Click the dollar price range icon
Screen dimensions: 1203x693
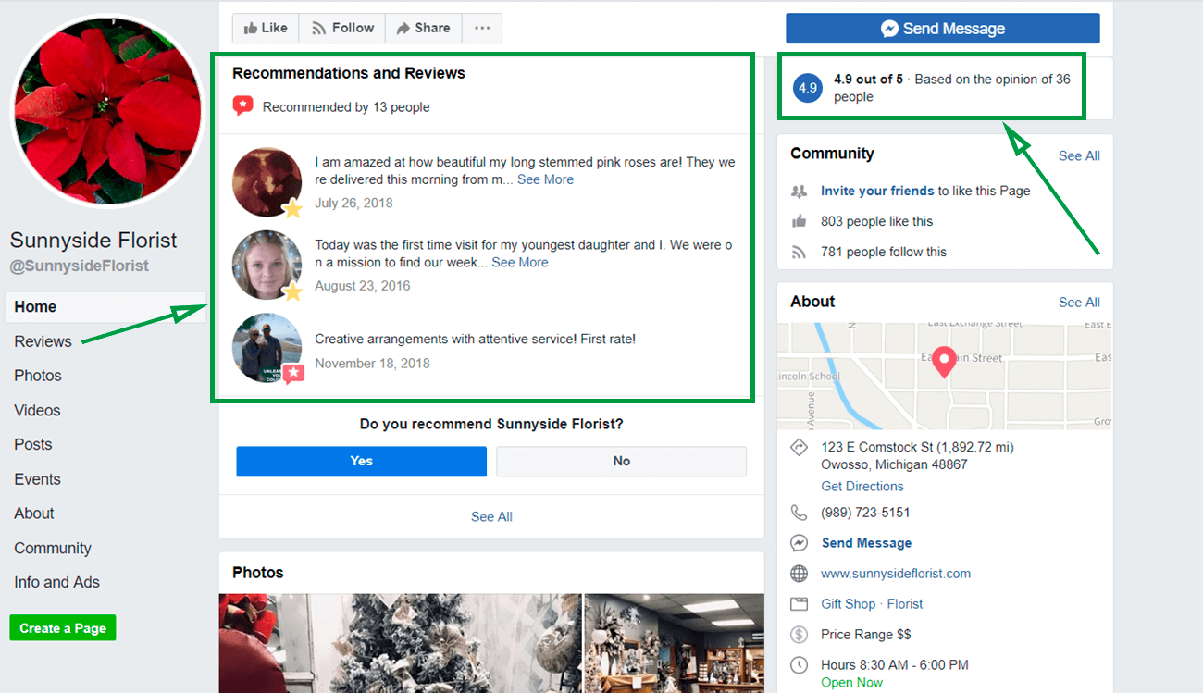coord(799,635)
